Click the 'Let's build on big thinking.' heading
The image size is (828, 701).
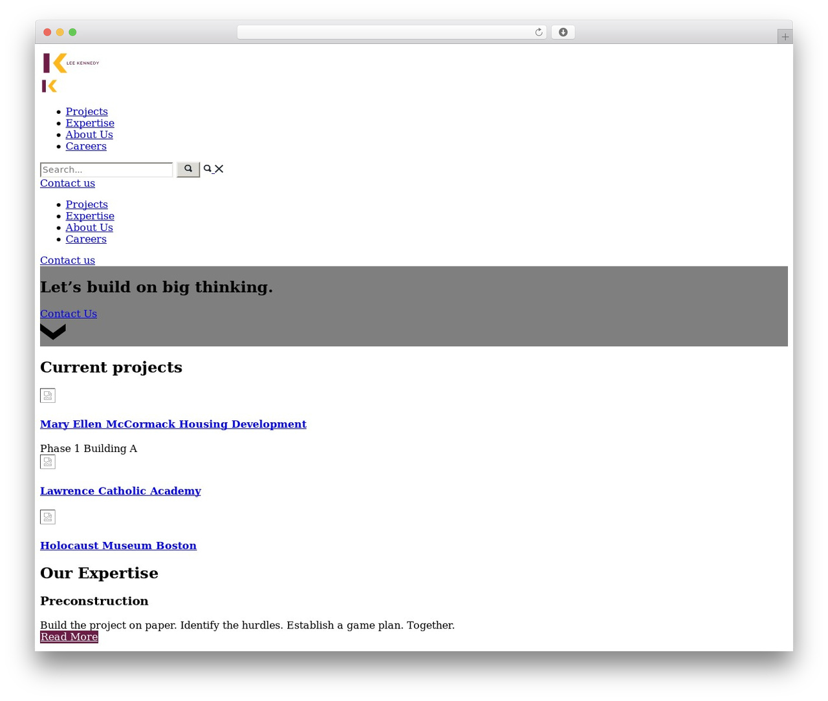[x=157, y=287]
